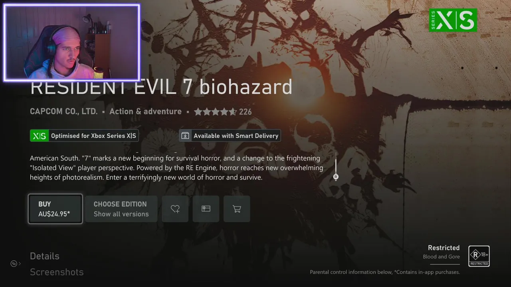
Task: Open Choose Edition to show all versions
Action: (121, 209)
